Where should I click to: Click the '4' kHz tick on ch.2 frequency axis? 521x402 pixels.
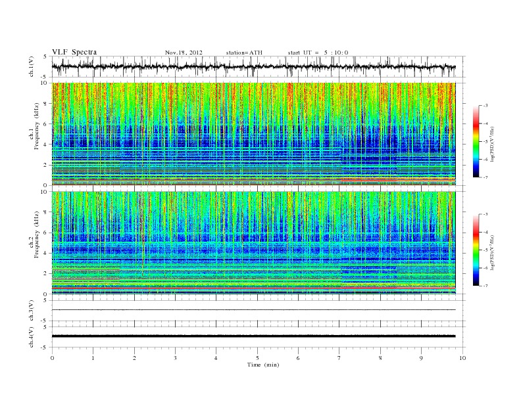point(45,253)
